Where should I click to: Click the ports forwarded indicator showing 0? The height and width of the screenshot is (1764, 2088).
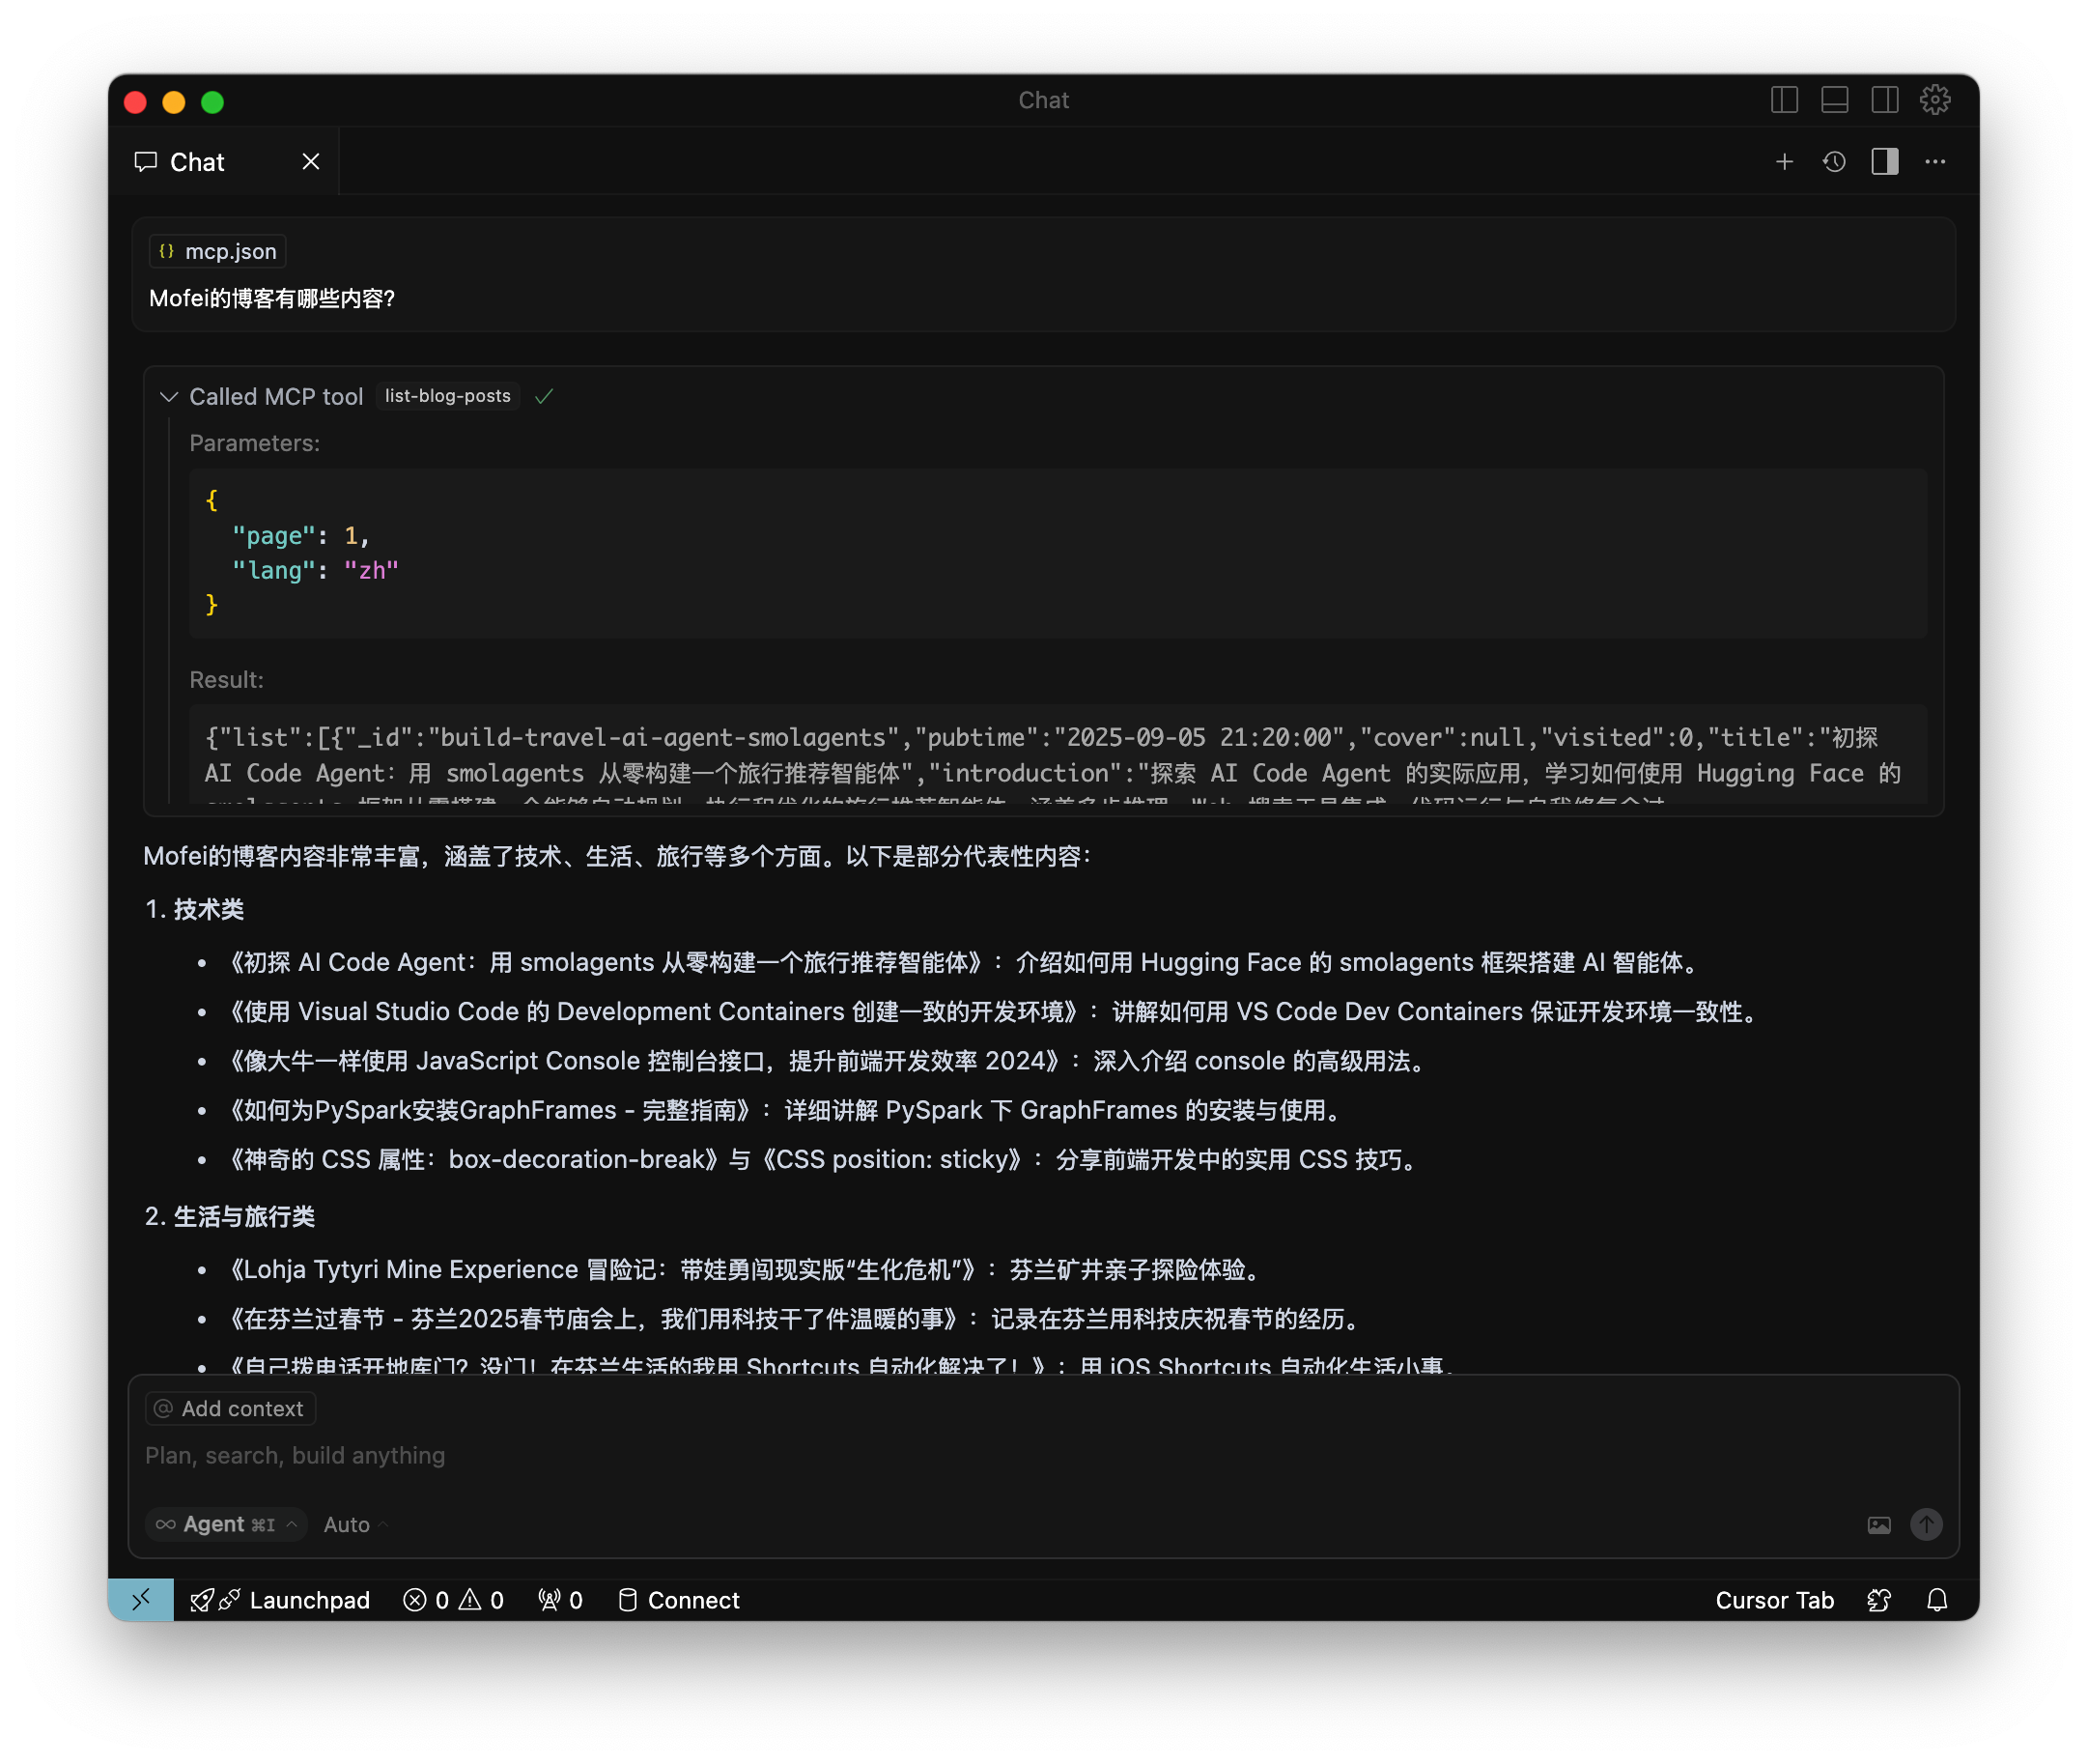(560, 1601)
